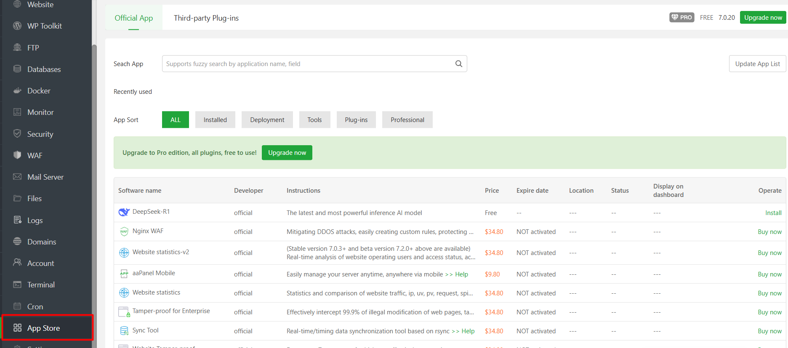Open the Logs icon in sidebar

pyautogui.click(x=17, y=220)
